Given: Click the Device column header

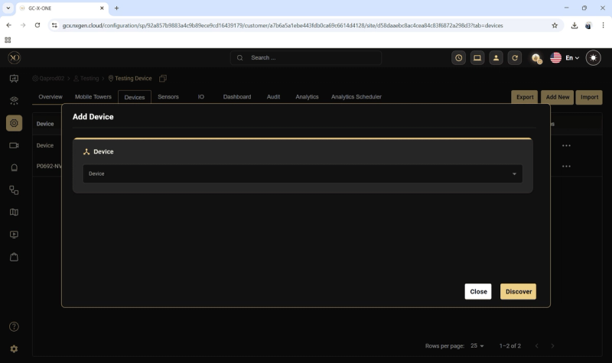Looking at the screenshot, I should 45,124.
